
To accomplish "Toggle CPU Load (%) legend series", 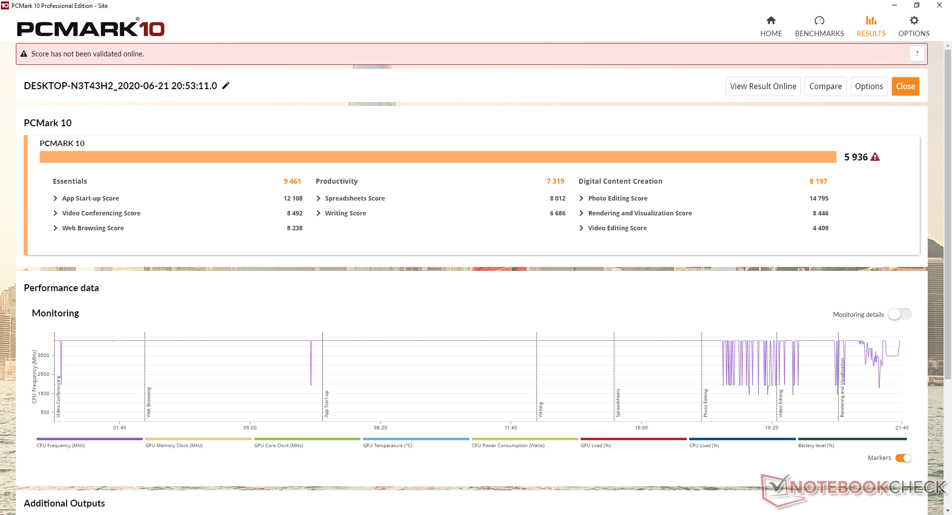I will point(742,443).
